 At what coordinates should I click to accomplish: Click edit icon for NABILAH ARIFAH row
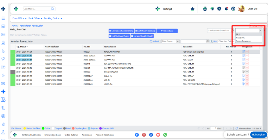(244, 52)
